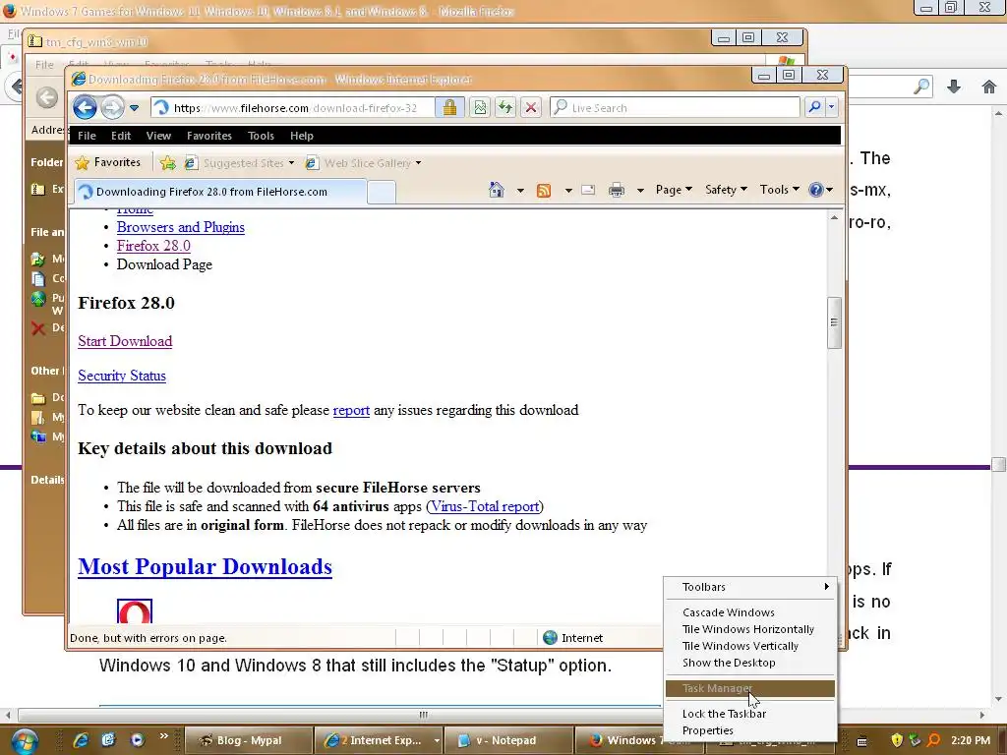Image resolution: width=1007 pixels, height=755 pixels.
Task: Follow the Browsers and Plugins link
Action: click(181, 227)
